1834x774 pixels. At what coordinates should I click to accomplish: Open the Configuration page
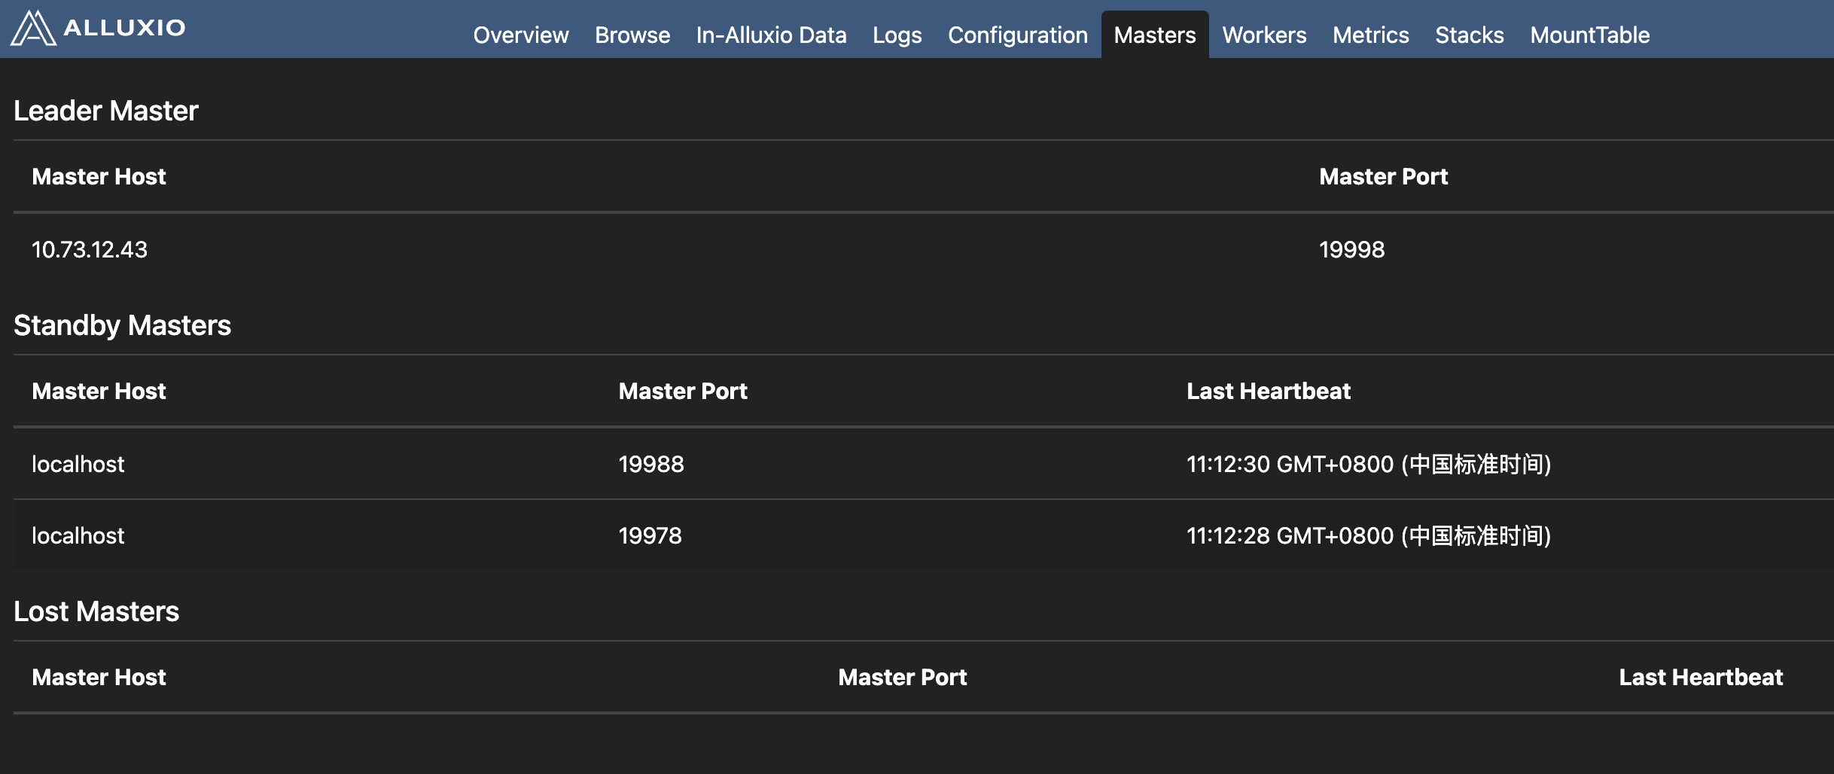(x=1017, y=35)
